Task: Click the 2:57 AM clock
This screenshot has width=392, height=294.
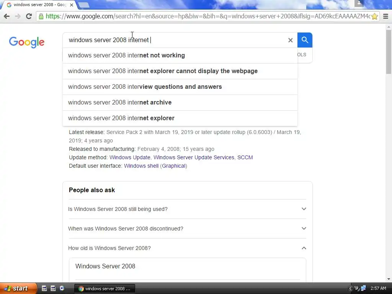Action: coord(378,288)
